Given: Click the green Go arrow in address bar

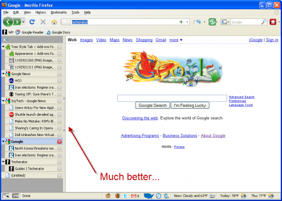Looking at the screenshot, I should (x=181, y=22).
